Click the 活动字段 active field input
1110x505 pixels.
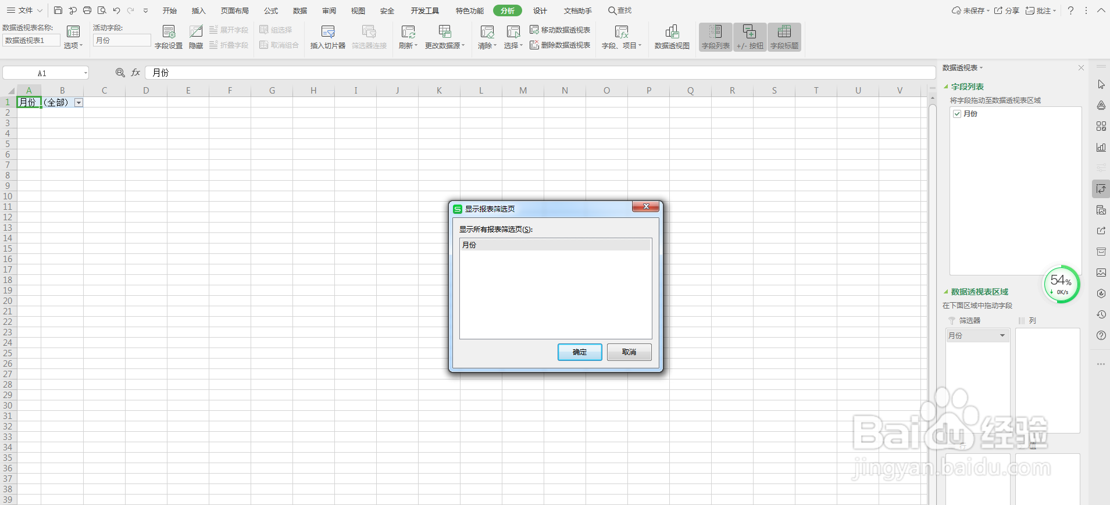tap(122, 40)
